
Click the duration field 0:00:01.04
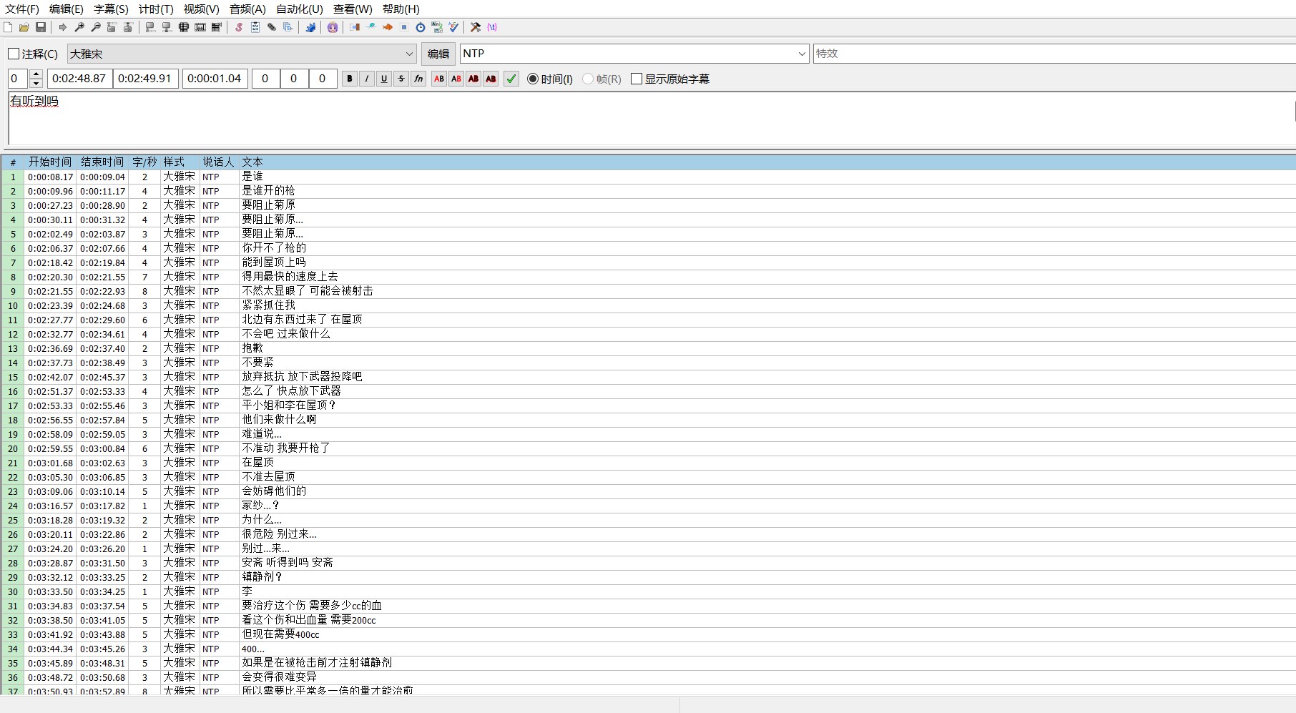215,79
